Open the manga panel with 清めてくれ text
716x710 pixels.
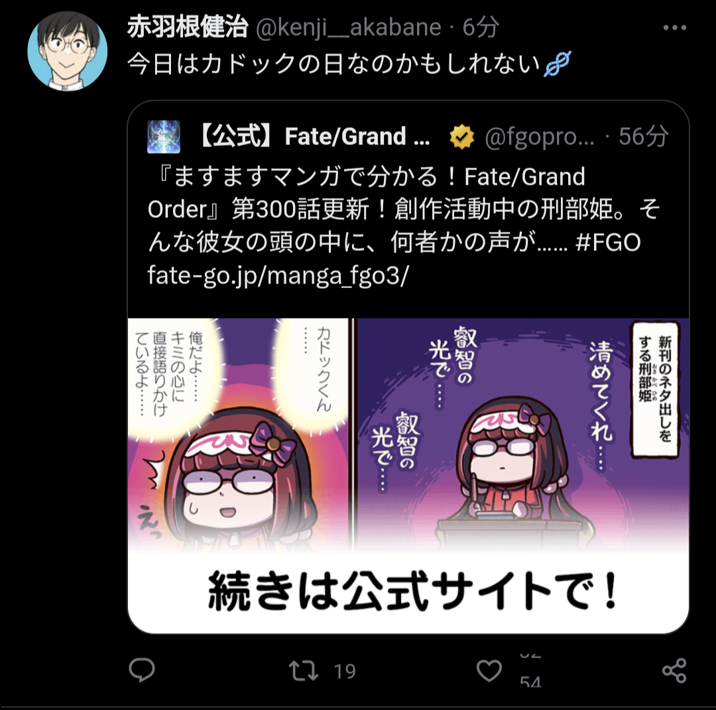coord(523,433)
